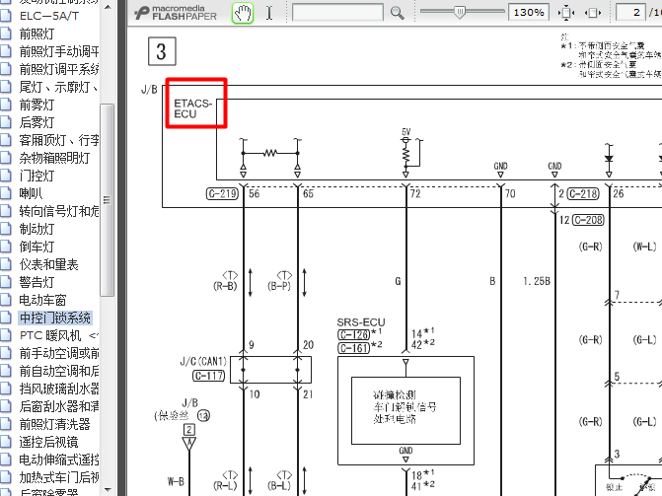Click the page number field
Viewport: 662px width, 496px height.
click(630, 13)
